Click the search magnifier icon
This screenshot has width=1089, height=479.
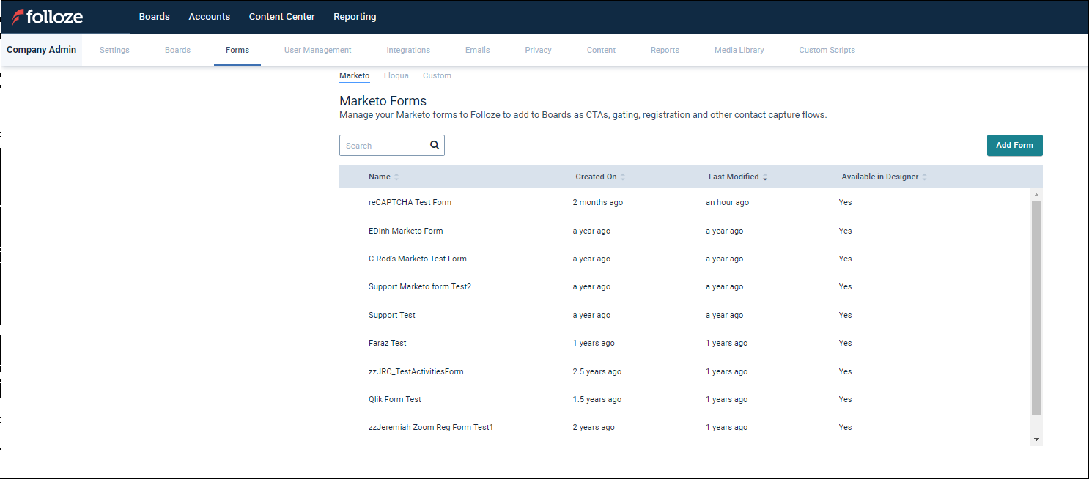tap(435, 145)
